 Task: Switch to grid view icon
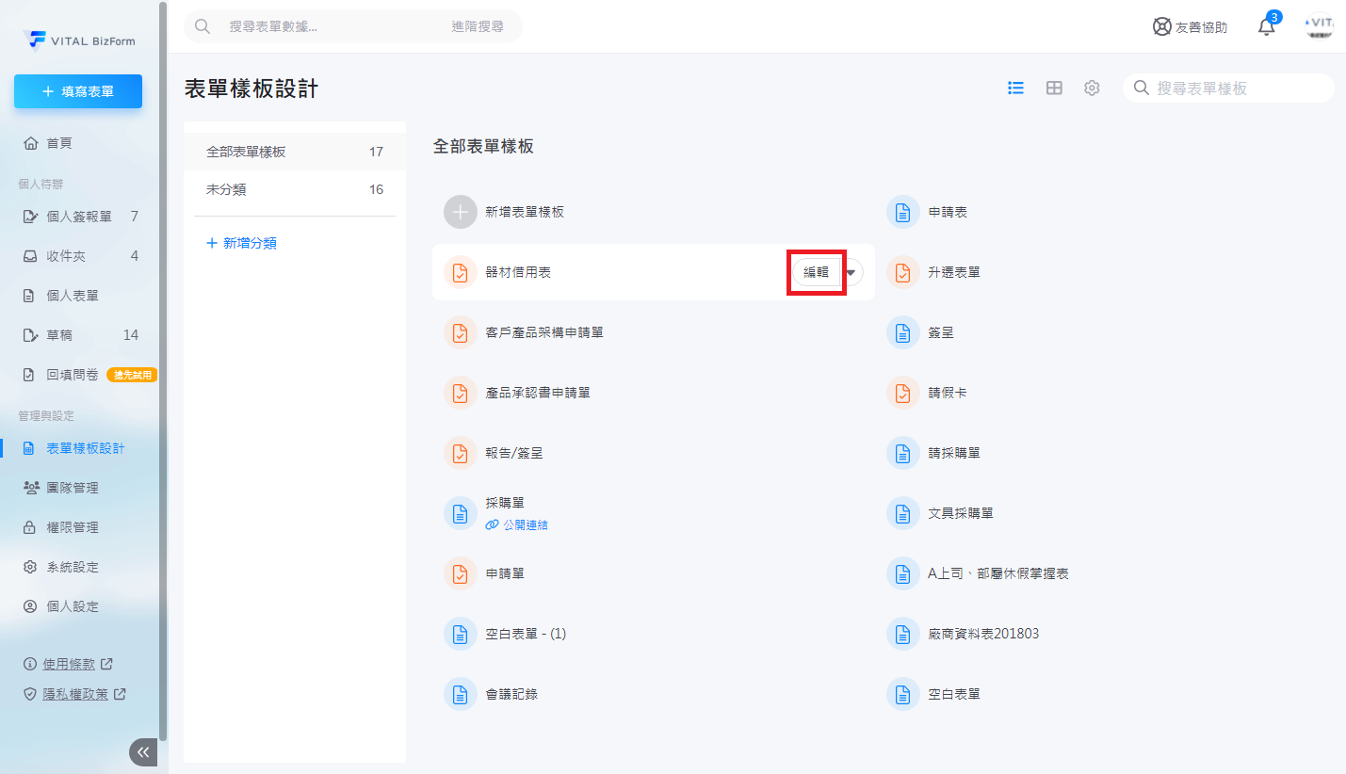pyautogui.click(x=1054, y=88)
